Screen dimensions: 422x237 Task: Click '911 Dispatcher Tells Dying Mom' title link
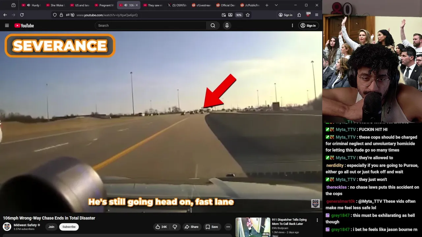[x=289, y=222]
